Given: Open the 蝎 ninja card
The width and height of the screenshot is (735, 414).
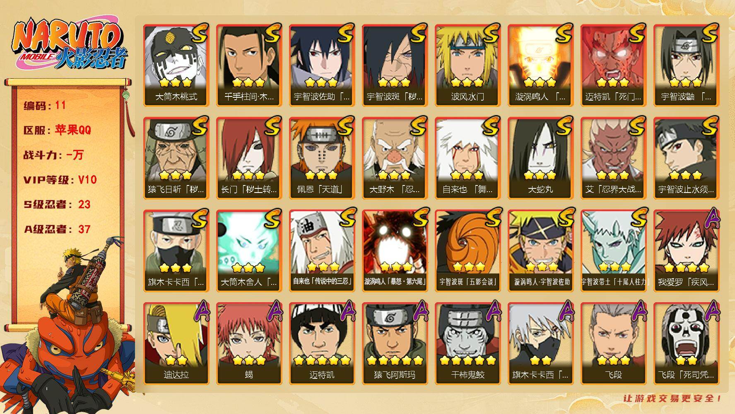Looking at the screenshot, I should [249, 344].
